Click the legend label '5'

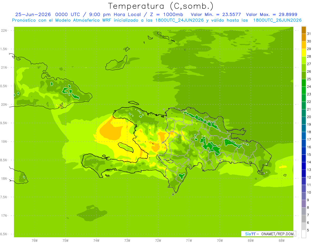point(308,230)
